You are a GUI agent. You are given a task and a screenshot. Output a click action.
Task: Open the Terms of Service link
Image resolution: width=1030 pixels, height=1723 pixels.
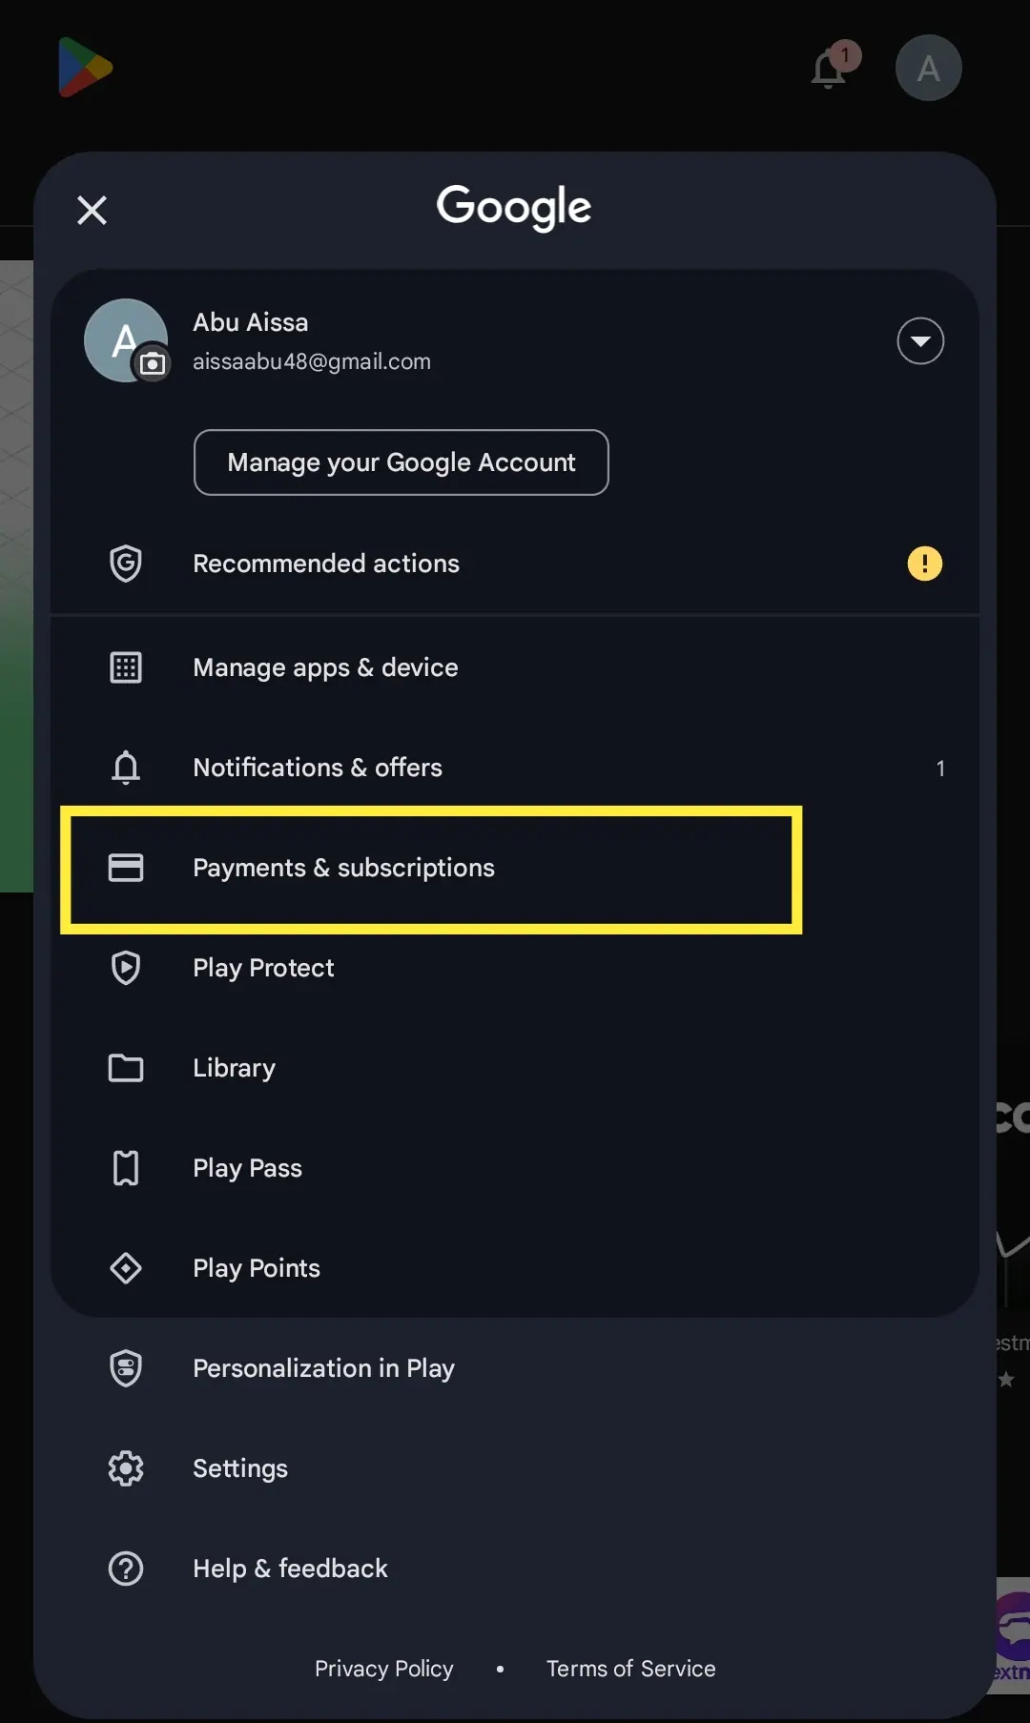630,1669
